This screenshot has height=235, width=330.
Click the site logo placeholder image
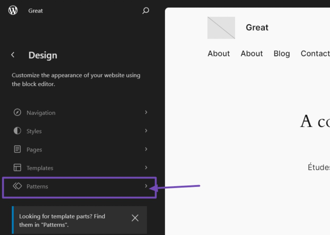221,28
